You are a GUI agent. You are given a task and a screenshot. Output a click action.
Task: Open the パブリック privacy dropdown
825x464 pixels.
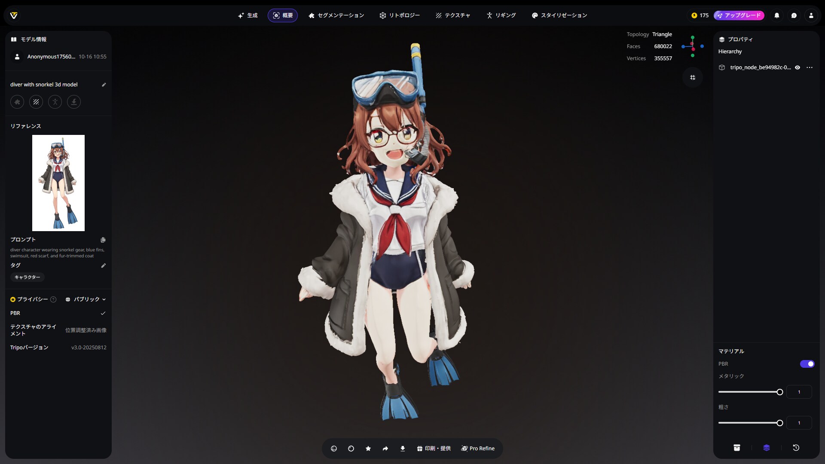click(x=86, y=299)
